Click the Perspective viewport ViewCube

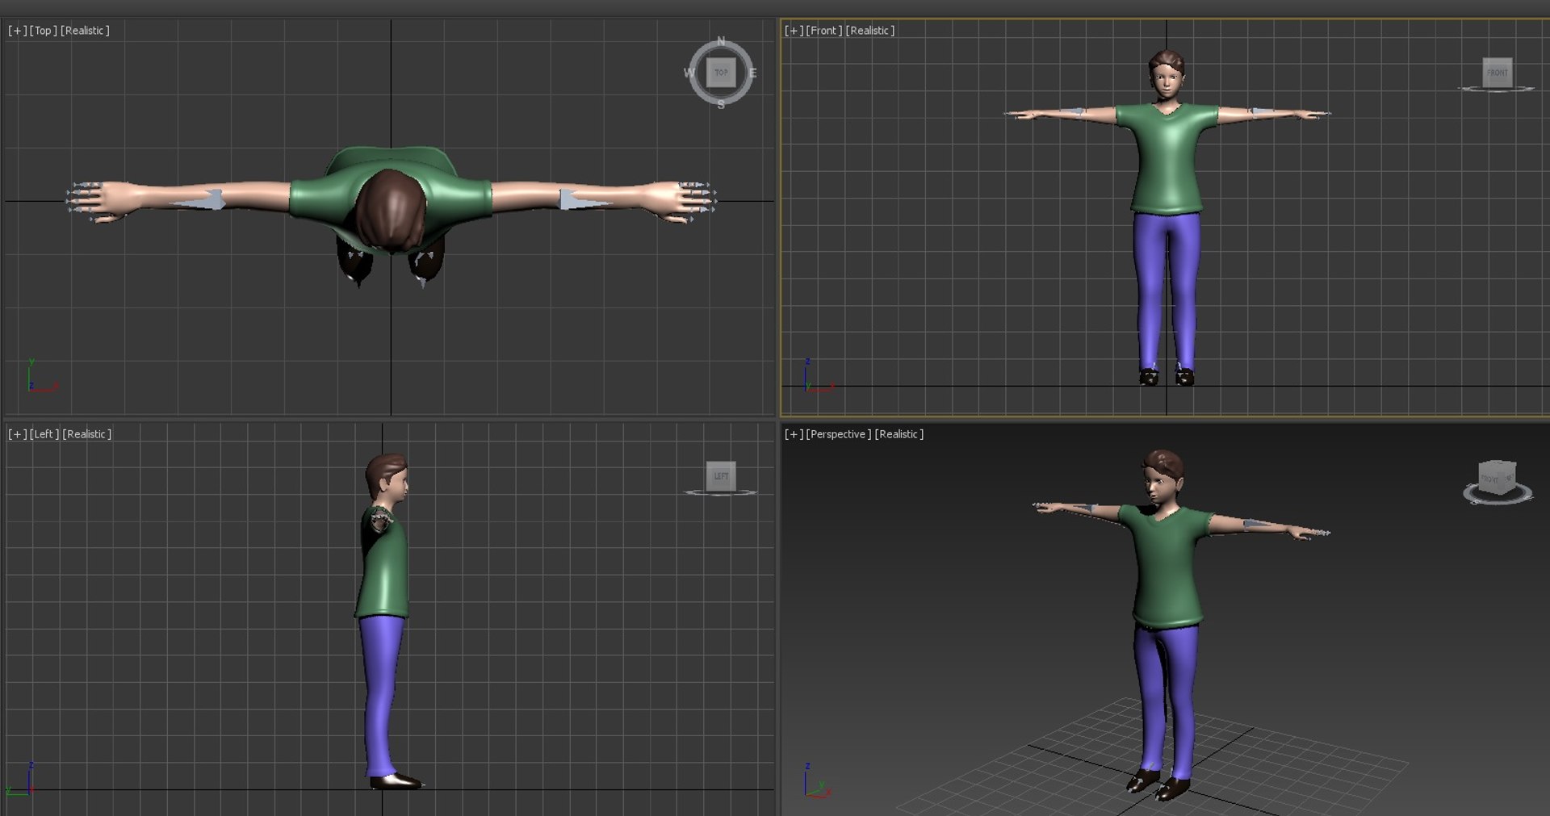coord(1498,482)
